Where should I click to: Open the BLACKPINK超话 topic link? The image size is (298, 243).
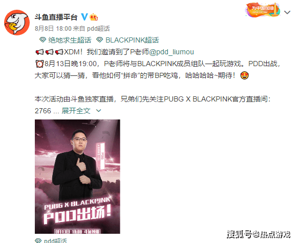[x=132, y=40]
